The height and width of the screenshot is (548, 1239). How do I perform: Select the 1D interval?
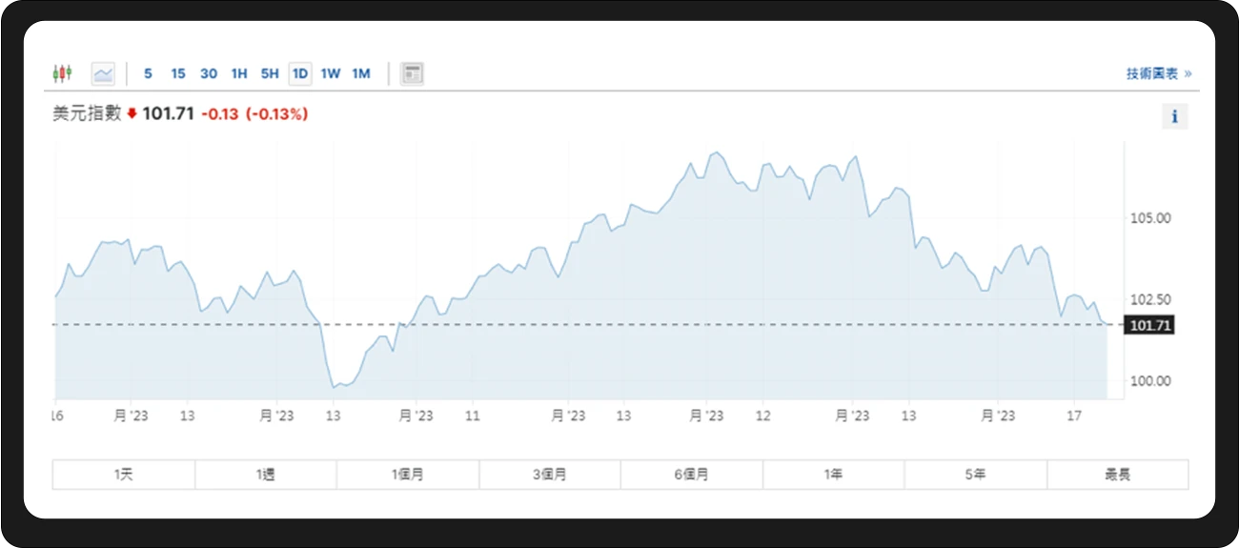[x=300, y=73]
